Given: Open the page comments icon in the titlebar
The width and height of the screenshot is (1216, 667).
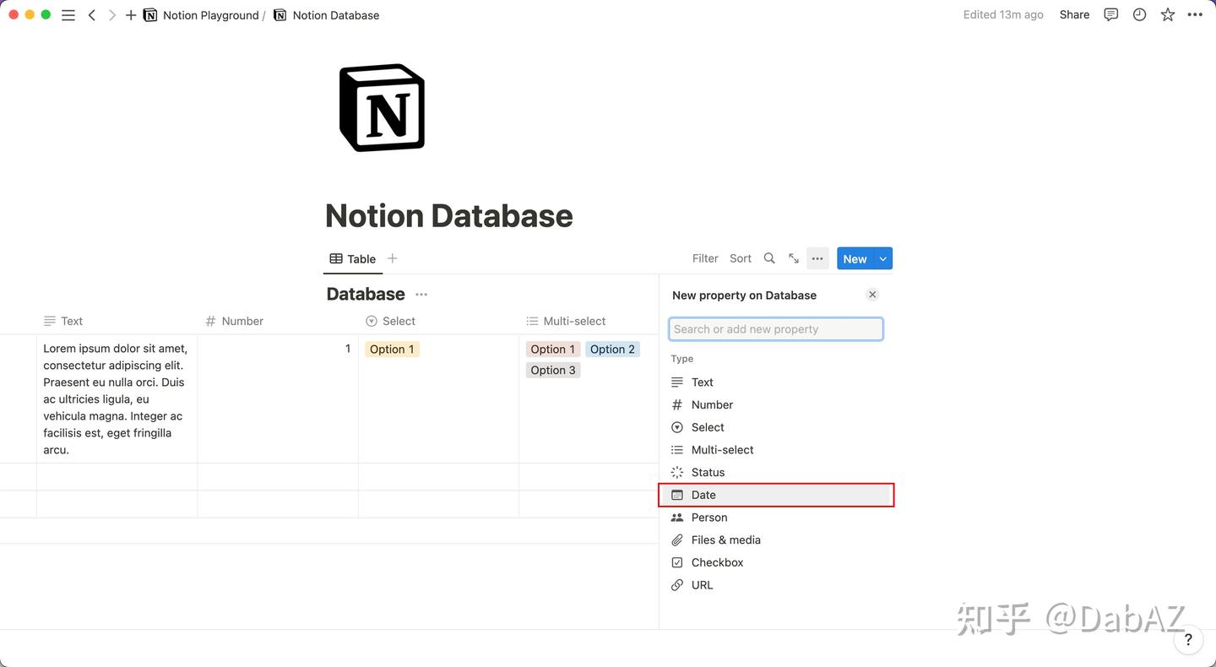Looking at the screenshot, I should 1110,14.
